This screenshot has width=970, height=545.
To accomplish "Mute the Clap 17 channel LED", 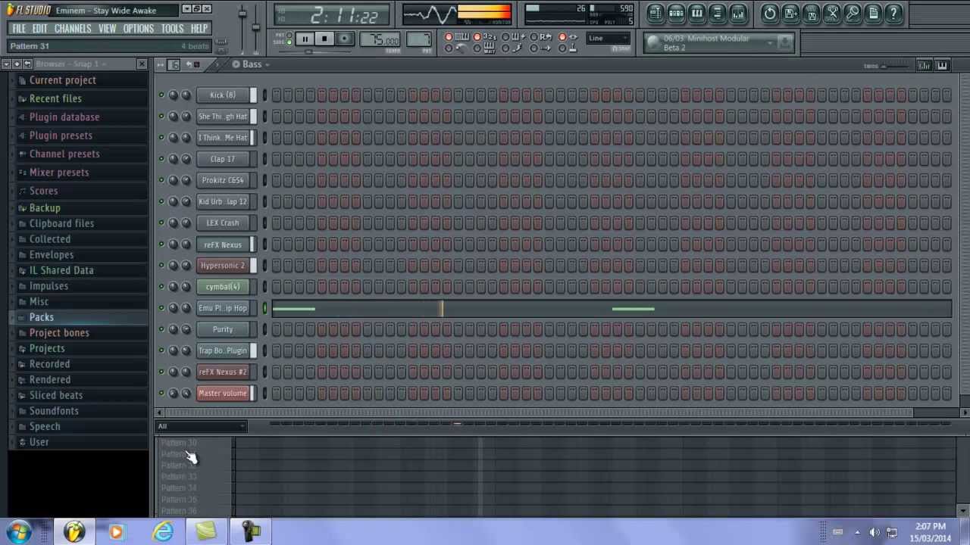I will pos(161,159).
